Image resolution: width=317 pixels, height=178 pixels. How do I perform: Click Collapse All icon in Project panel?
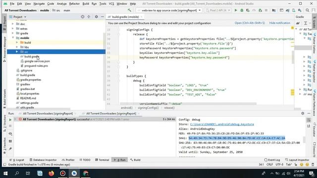[x=89, y=17]
